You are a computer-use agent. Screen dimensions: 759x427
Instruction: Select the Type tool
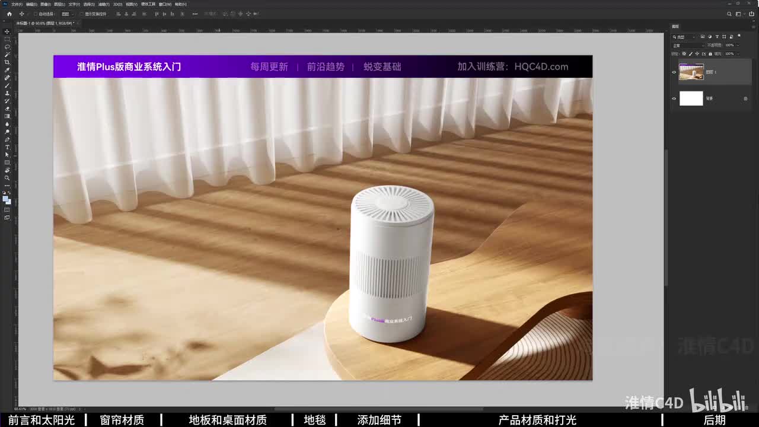pos(7,147)
